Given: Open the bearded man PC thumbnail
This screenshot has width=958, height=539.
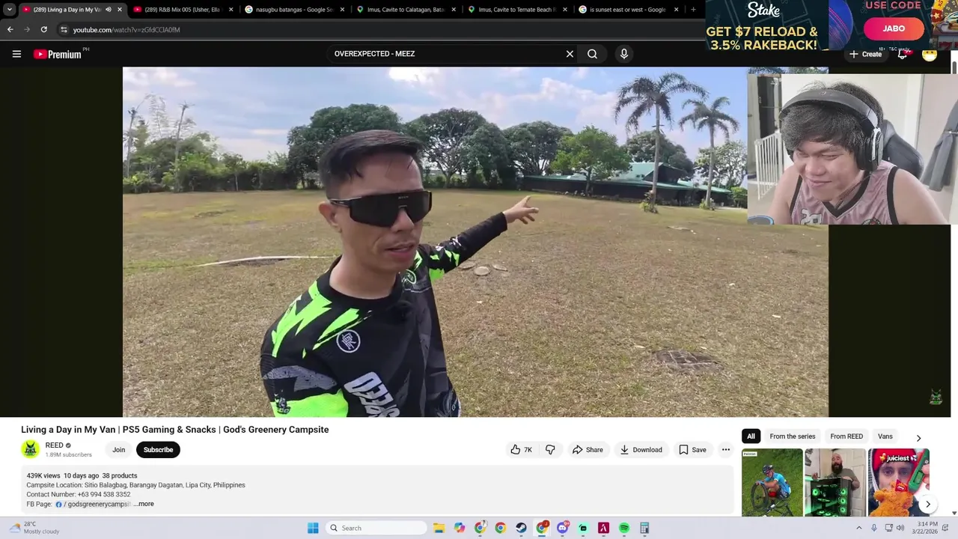Looking at the screenshot, I should (x=835, y=483).
